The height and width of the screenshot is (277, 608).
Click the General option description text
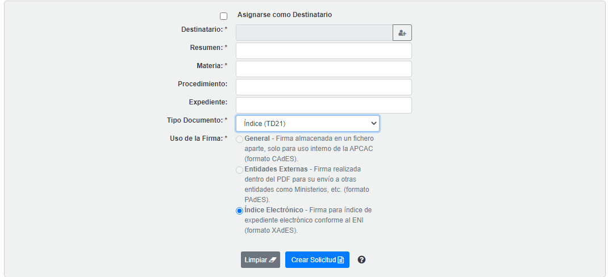(309, 149)
